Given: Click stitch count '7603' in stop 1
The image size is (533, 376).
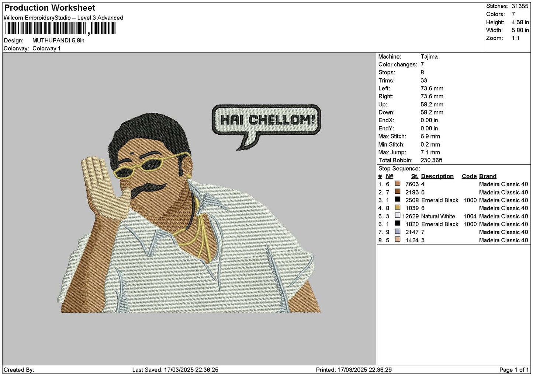Looking at the screenshot, I should tap(412, 184).
